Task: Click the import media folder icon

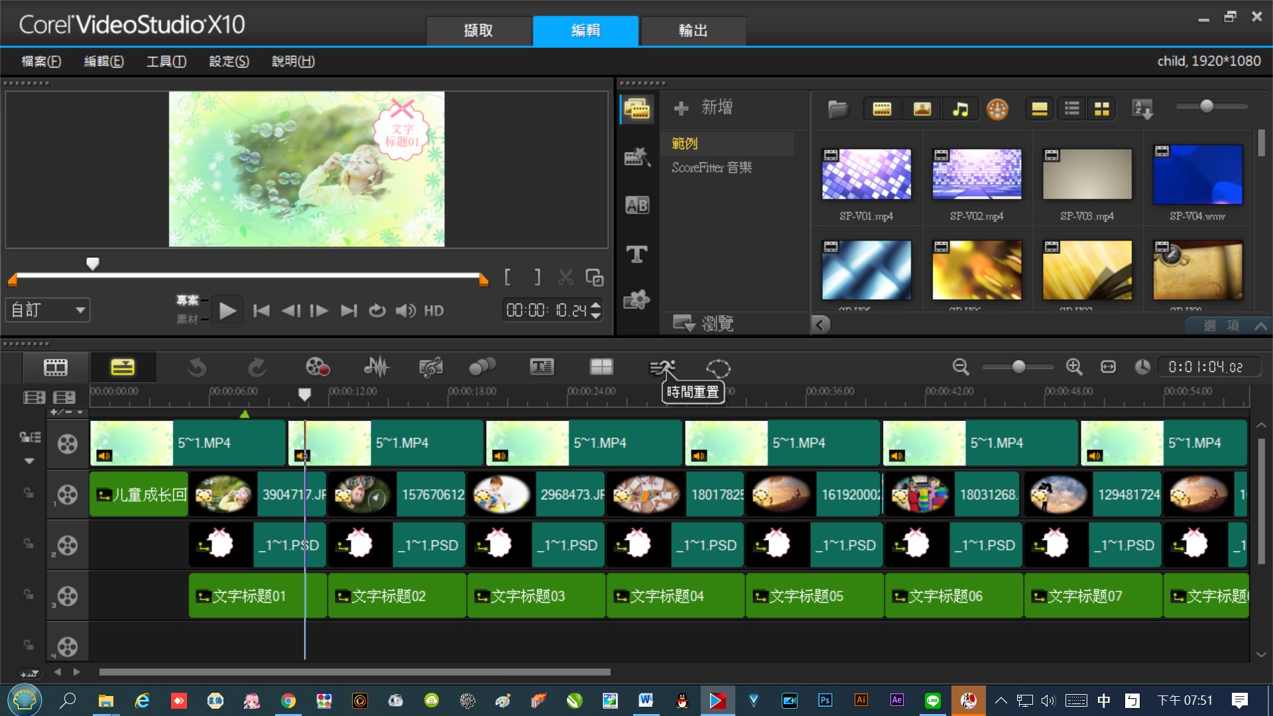Action: pyautogui.click(x=837, y=109)
